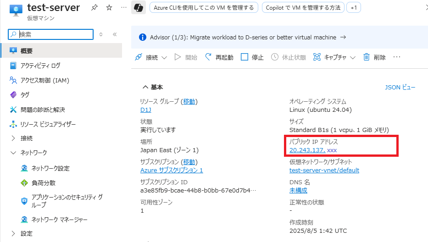Delete the VM with 削除

click(374, 57)
